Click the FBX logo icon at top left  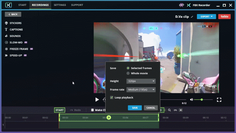[x=9, y=5]
